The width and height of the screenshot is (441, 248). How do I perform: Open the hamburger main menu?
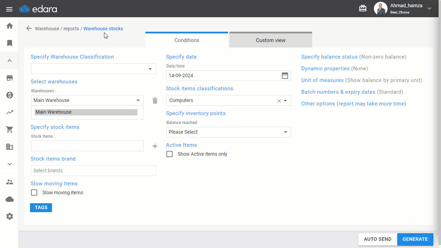coord(9,9)
